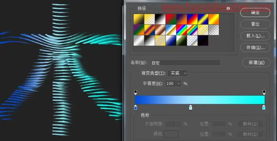Expand the 平滑度 smoothness dropdown arrow
Screen dimensions: 277x141
coord(179,83)
